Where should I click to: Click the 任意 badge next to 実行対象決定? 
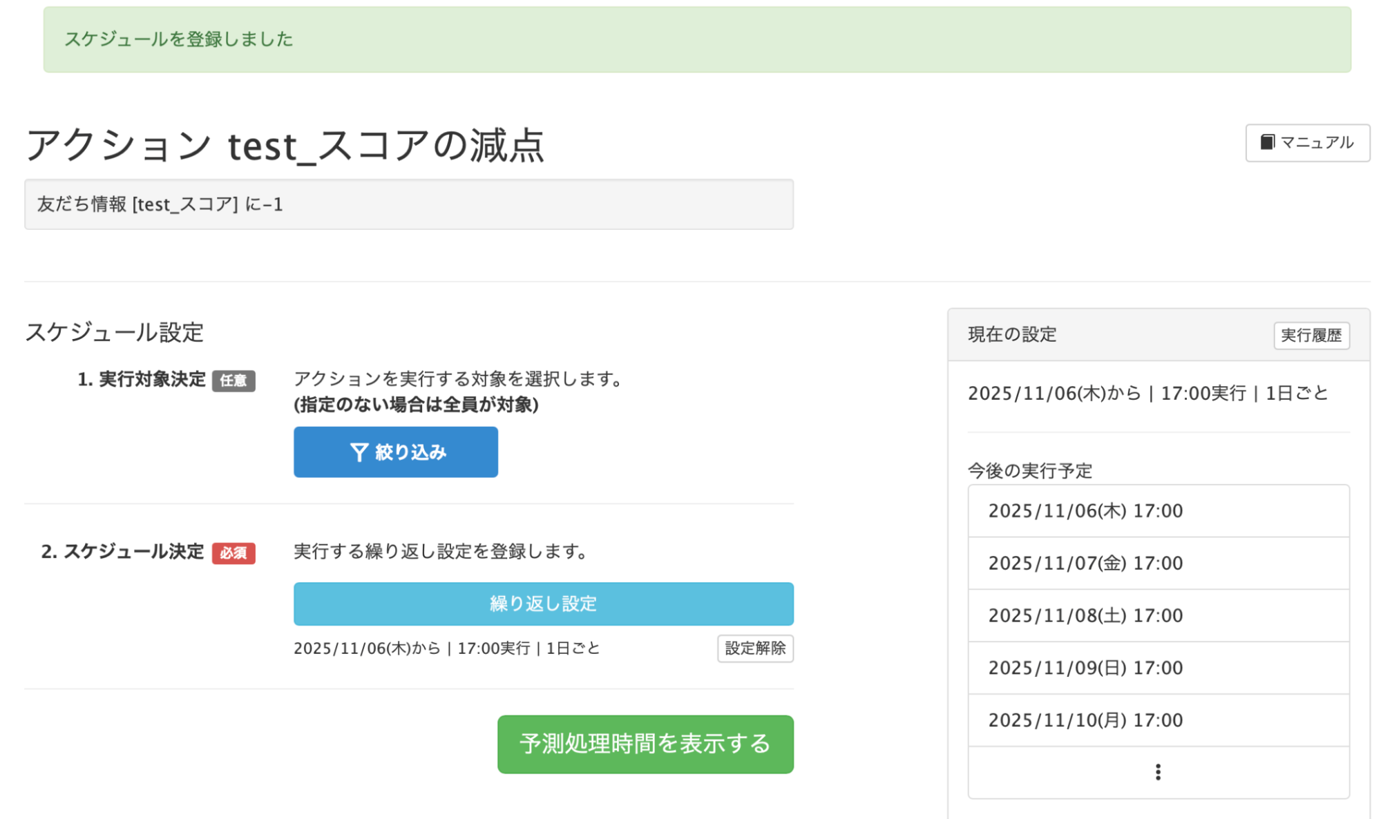pyautogui.click(x=236, y=380)
